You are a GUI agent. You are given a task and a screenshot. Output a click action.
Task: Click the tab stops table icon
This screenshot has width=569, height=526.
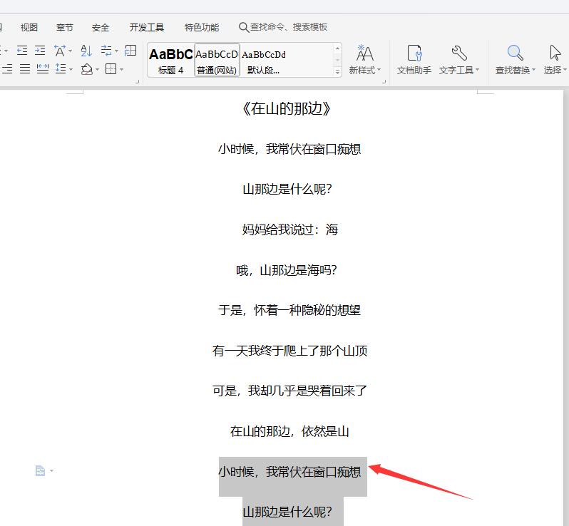click(130, 51)
